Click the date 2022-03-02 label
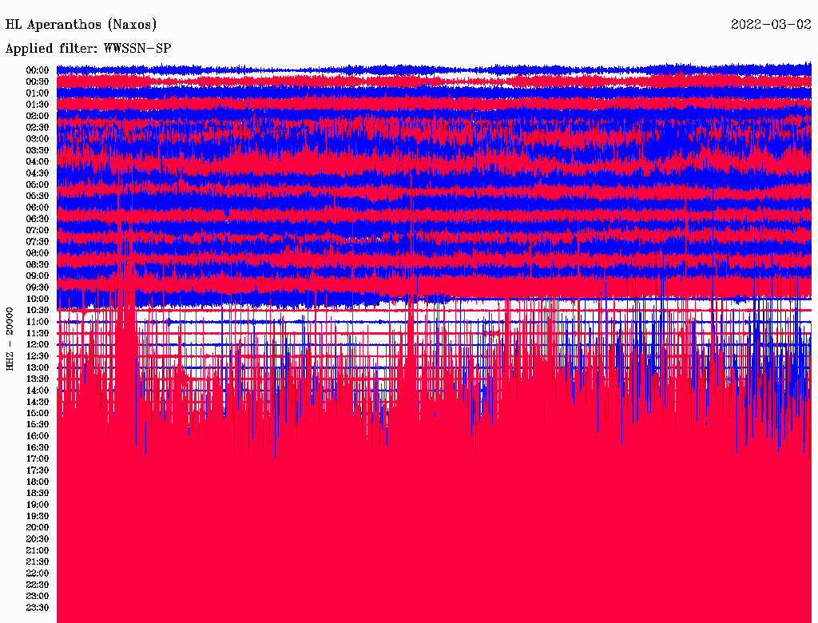Screen dimensions: 818x623 tap(771, 24)
